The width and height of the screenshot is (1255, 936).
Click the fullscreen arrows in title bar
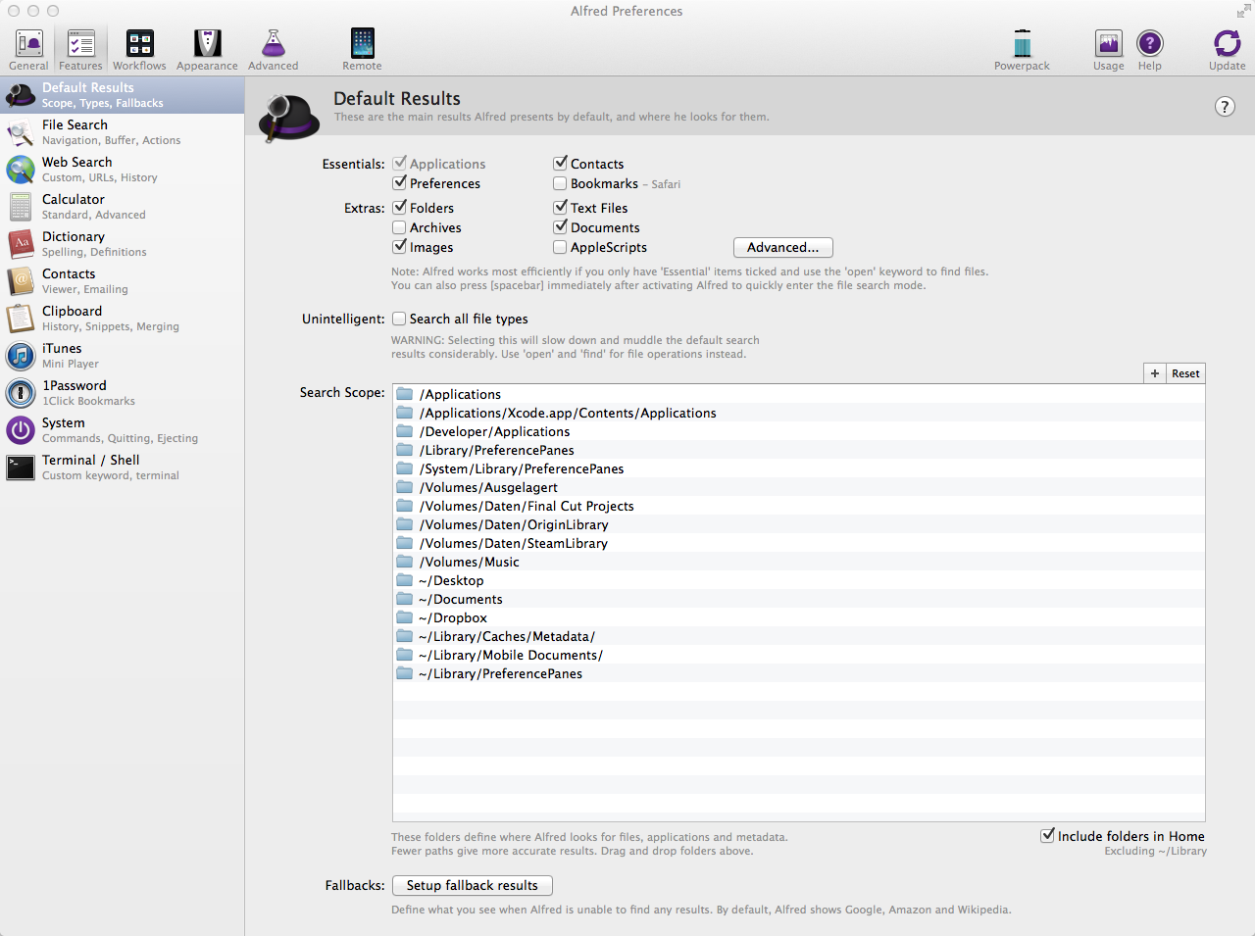tap(1243, 11)
